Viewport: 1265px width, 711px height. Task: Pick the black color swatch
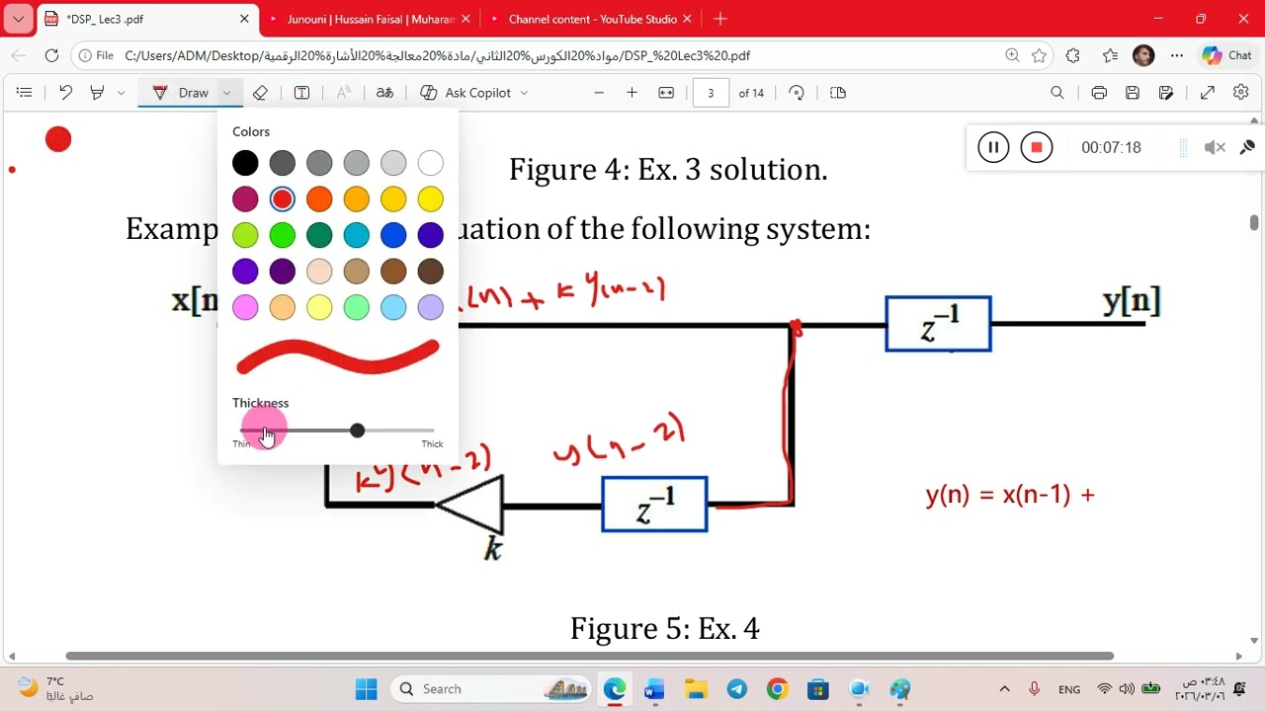pyautogui.click(x=245, y=163)
